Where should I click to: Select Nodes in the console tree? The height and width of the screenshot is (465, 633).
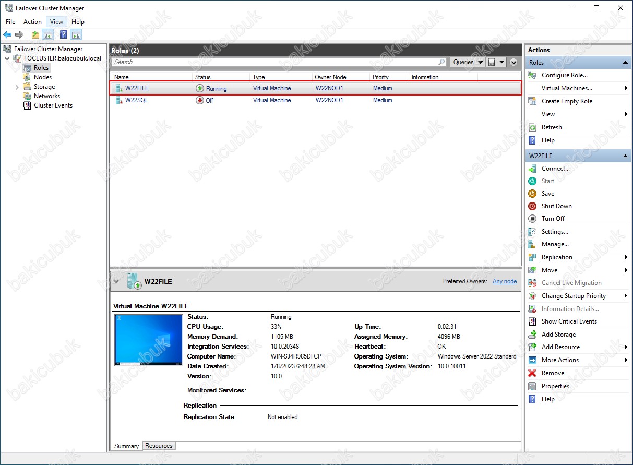pyautogui.click(x=43, y=77)
